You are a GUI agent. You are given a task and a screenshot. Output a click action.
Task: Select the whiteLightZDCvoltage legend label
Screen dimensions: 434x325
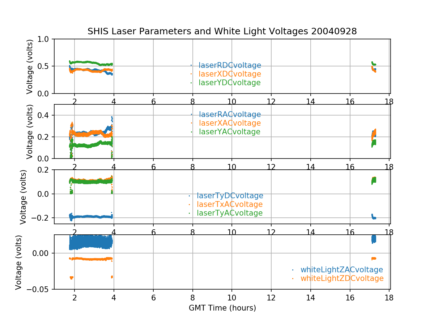[342, 278]
